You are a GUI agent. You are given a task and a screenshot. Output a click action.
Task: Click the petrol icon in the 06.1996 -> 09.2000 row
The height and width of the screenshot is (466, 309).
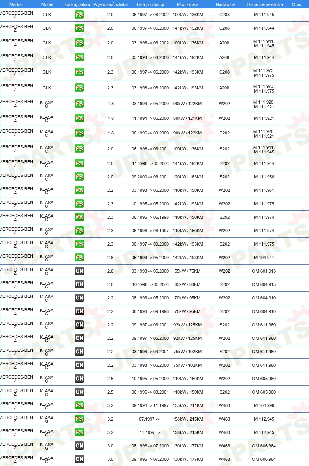pyautogui.click(x=79, y=133)
